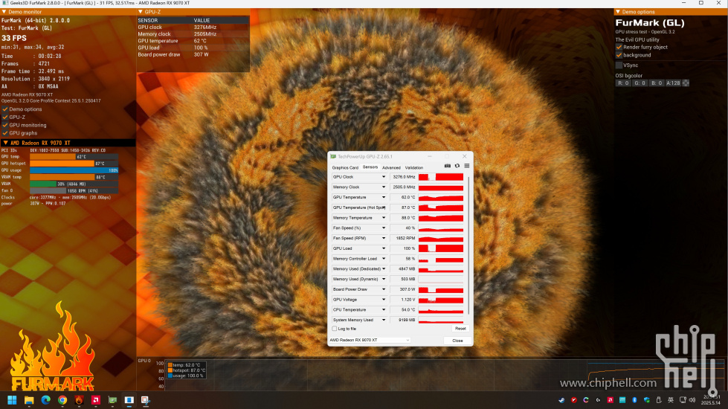
Task: Click the Memory Temperature history graph
Action: click(x=441, y=218)
